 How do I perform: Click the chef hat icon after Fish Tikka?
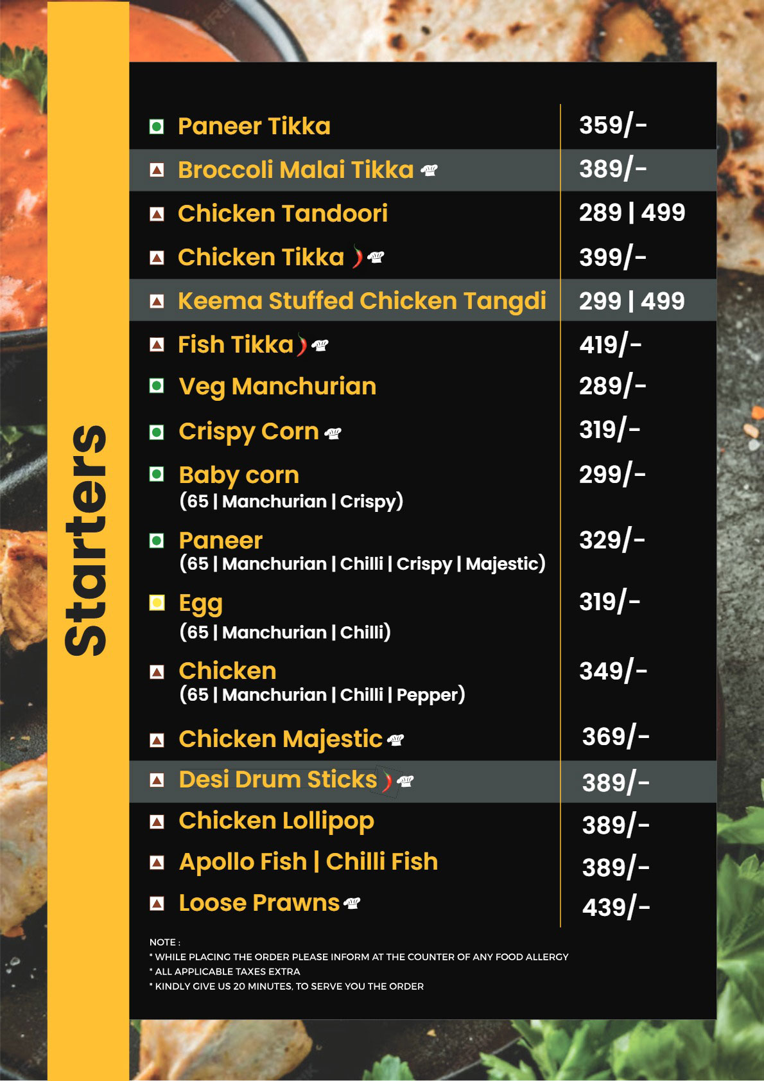320,346
